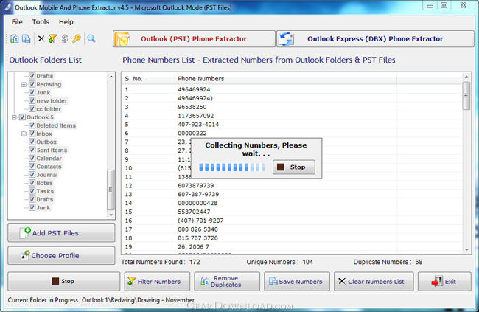479x312 pixels.
Task: Uncheck the Contacts checkbox
Action: coord(32,167)
